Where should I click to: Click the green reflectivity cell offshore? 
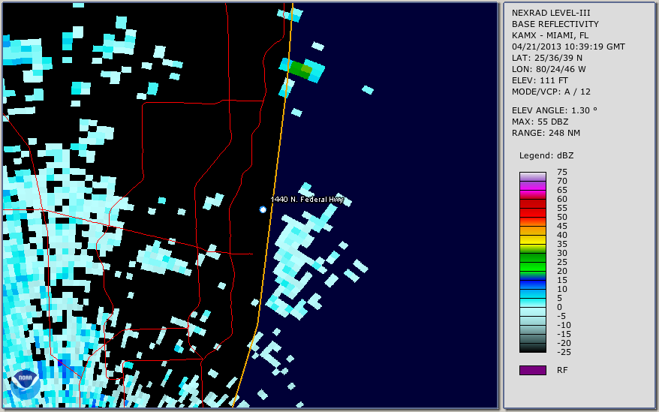click(301, 69)
